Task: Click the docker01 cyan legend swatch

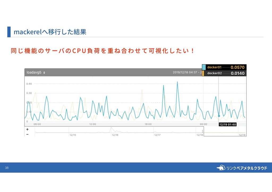Action: point(204,67)
